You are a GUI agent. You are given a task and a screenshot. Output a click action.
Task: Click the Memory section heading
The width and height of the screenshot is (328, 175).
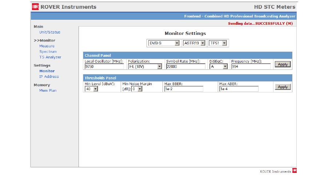42,85
